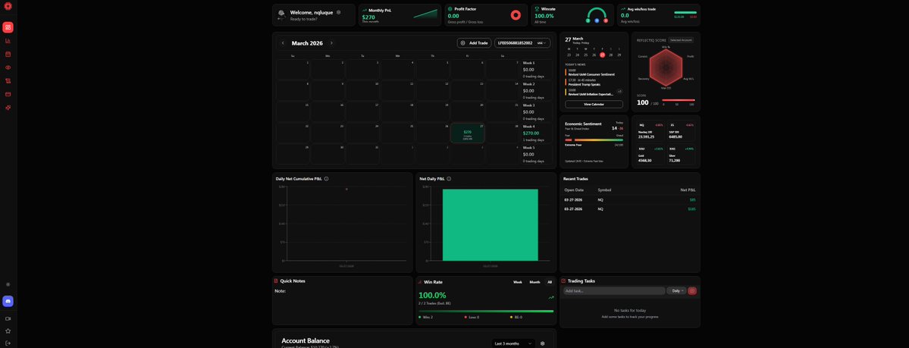Select today's date 27 in mini calendar

pyautogui.click(x=602, y=55)
